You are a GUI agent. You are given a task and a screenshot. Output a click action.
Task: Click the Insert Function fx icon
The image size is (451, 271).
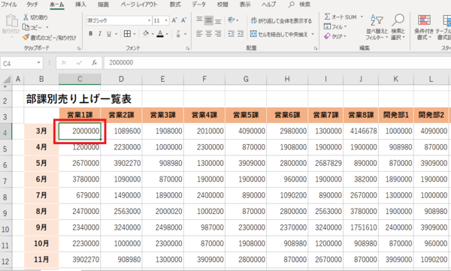point(94,62)
